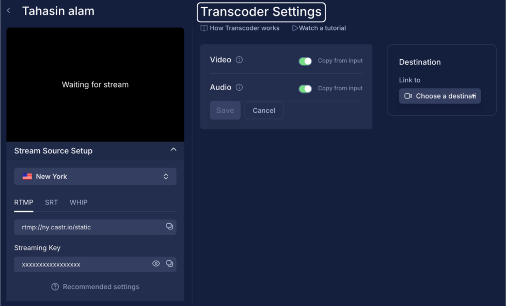Copy the RTMP server URL
This screenshot has height=306, width=506.
point(169,227)
